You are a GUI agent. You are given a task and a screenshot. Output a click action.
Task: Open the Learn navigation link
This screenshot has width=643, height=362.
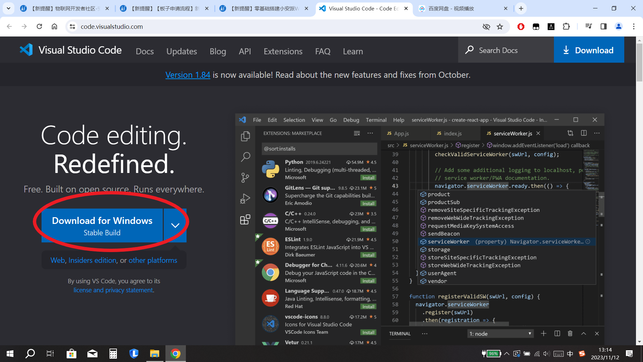pos(353,51)
